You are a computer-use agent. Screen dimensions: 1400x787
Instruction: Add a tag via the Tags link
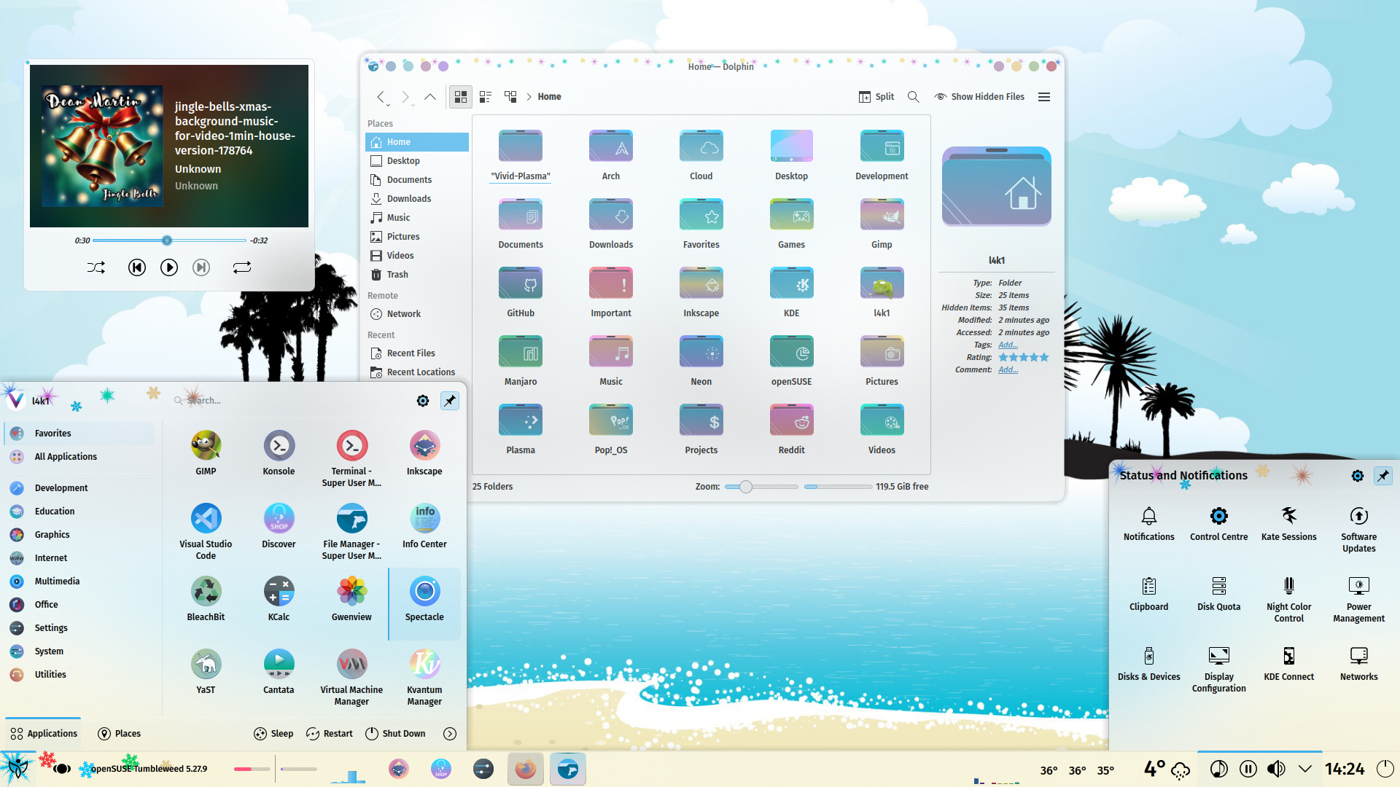pyautogui.click(x=1008, y=345)
